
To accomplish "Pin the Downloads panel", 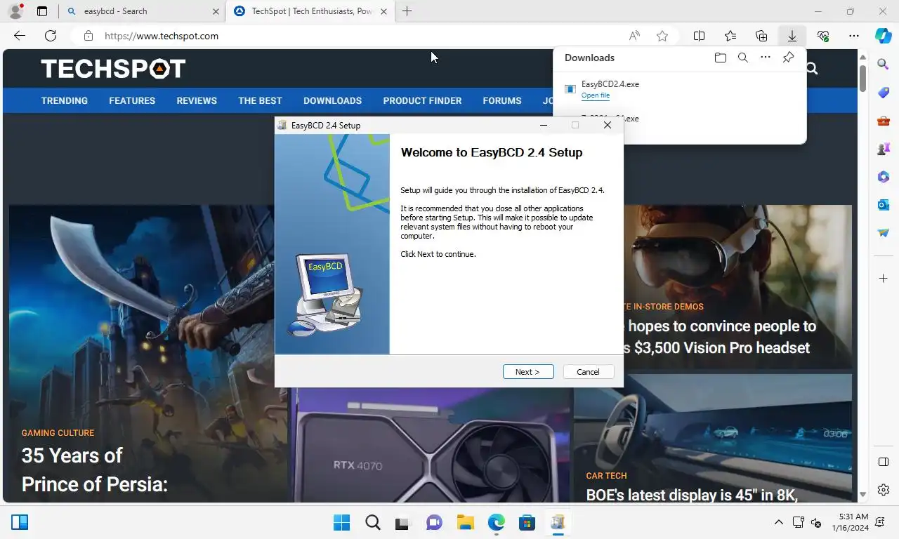I will pyautogui.click(x=788, y=58).
